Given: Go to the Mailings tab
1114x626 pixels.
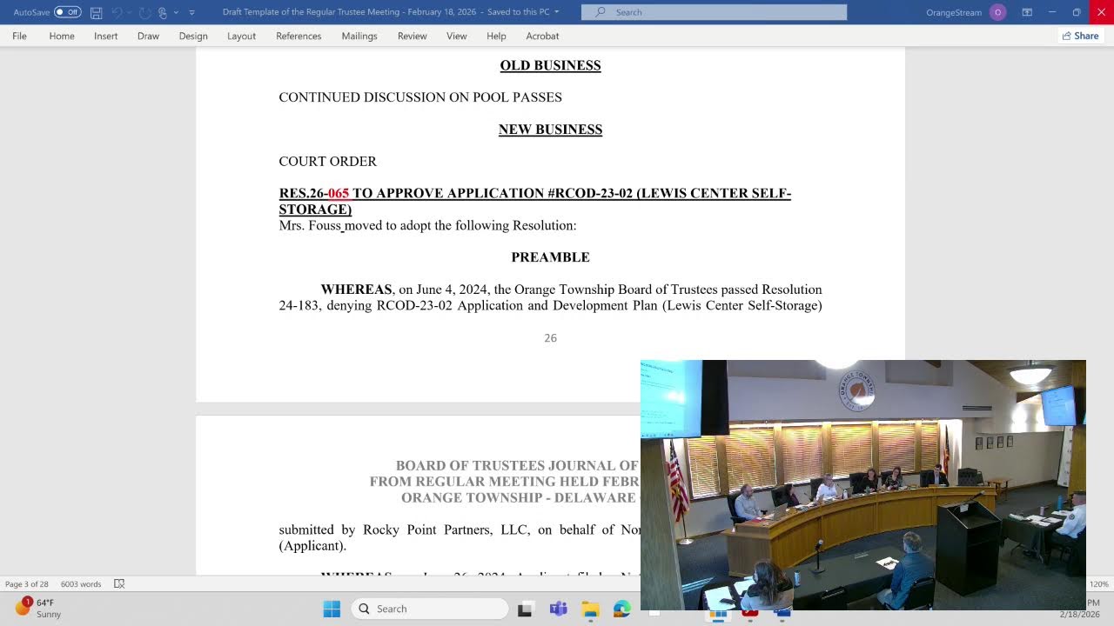Looking at the screenshot, I should 359,36.
